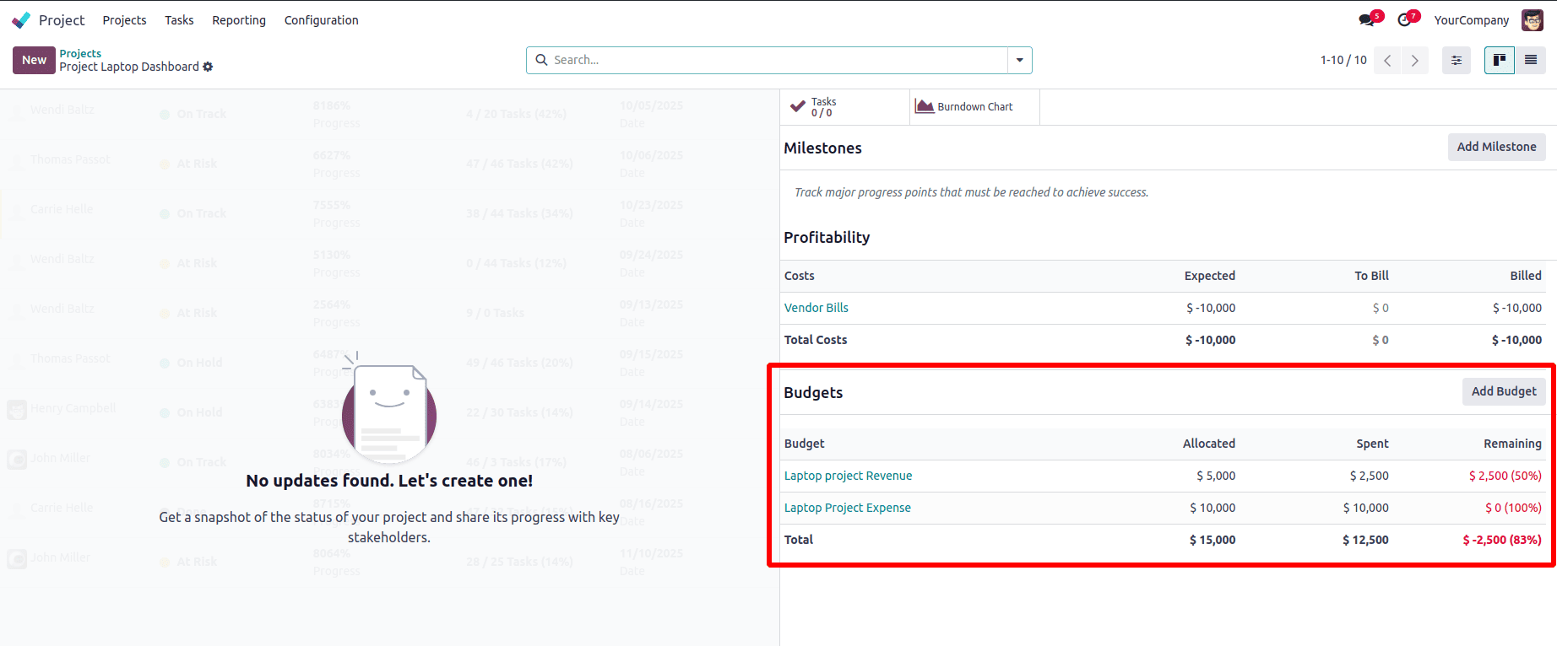The image size is (1557, 646).
Task: Open the activities clock icon
Action: click(x=1406, y=20)
